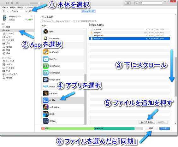Click the ファイルを追加... button
The height and width of the screenshot is (147, 178).
click(147, 122)
